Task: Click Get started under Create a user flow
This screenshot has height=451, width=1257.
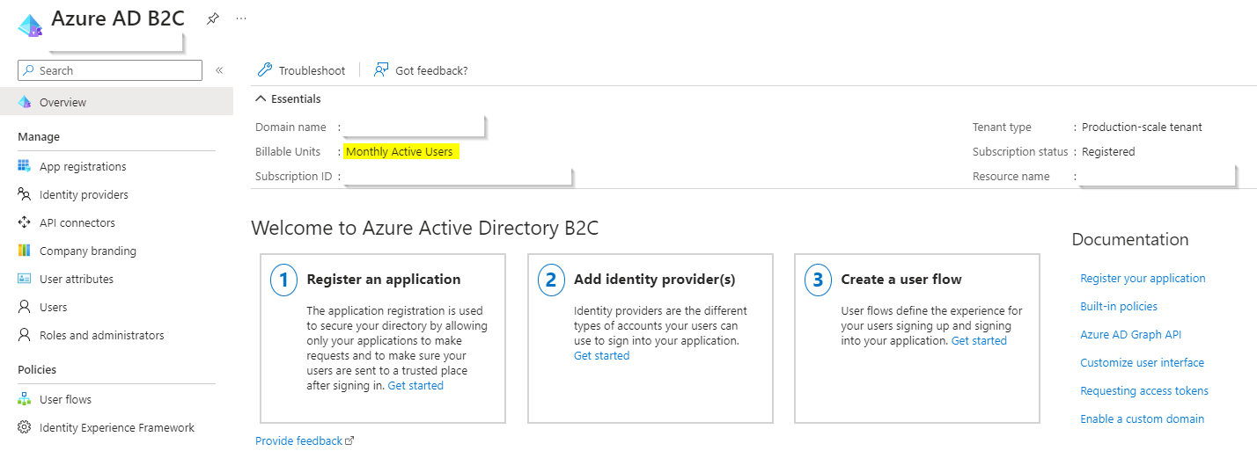Action: pyautogui.click(x=979, y=340)
